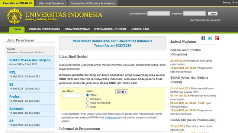This screenshot has height=133, width=238.
Task: Select the SNBT radio button
Action: [88, 107]
